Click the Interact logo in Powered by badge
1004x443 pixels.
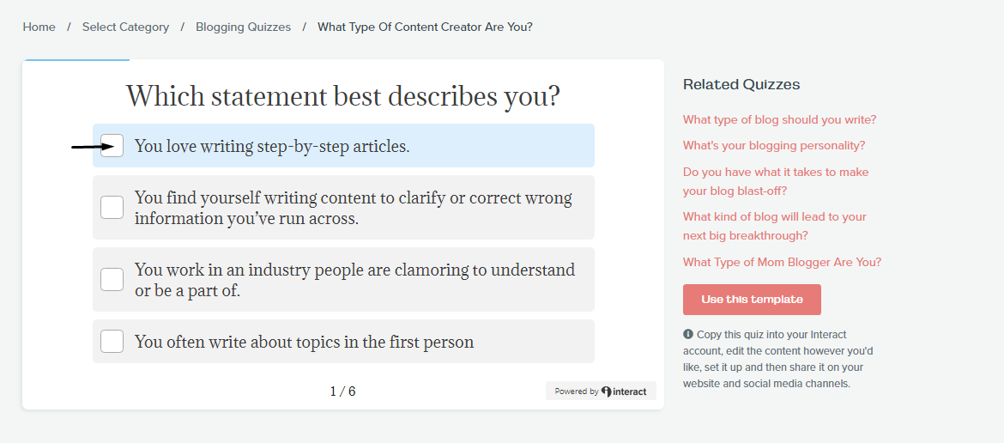point(625,391)
